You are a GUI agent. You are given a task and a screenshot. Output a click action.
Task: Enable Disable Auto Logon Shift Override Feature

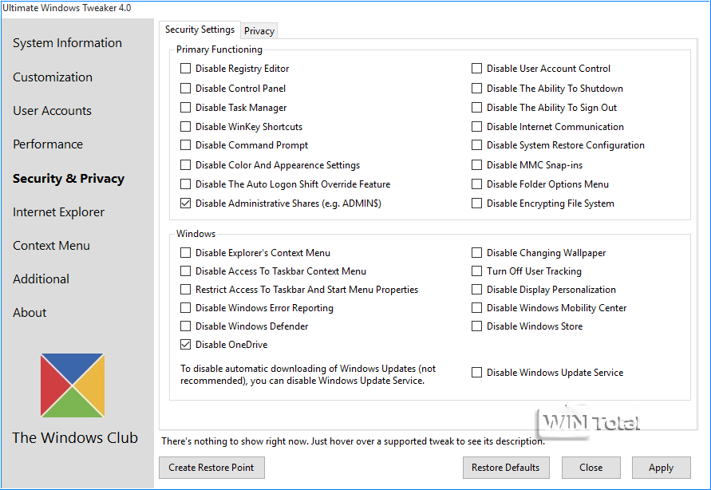[x=185, y=184]
